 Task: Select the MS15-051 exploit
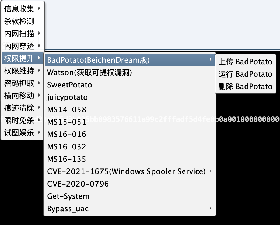130,122
